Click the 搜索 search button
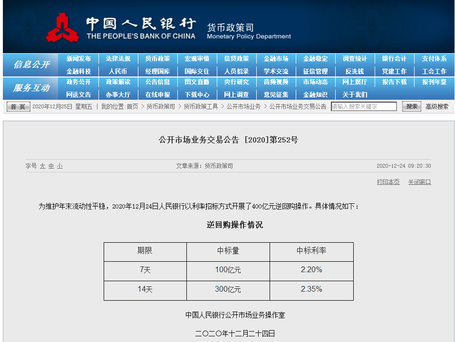 click(411, 106)
